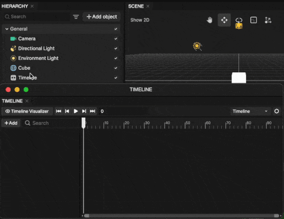Open the hierarchy filter icon
This screenshot has height=219, width=284.
coord(76,17)
